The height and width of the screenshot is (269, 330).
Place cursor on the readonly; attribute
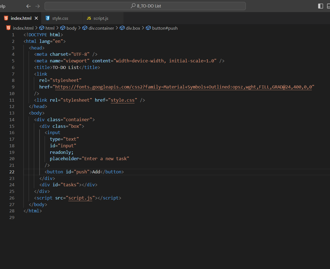pos(62,152)
